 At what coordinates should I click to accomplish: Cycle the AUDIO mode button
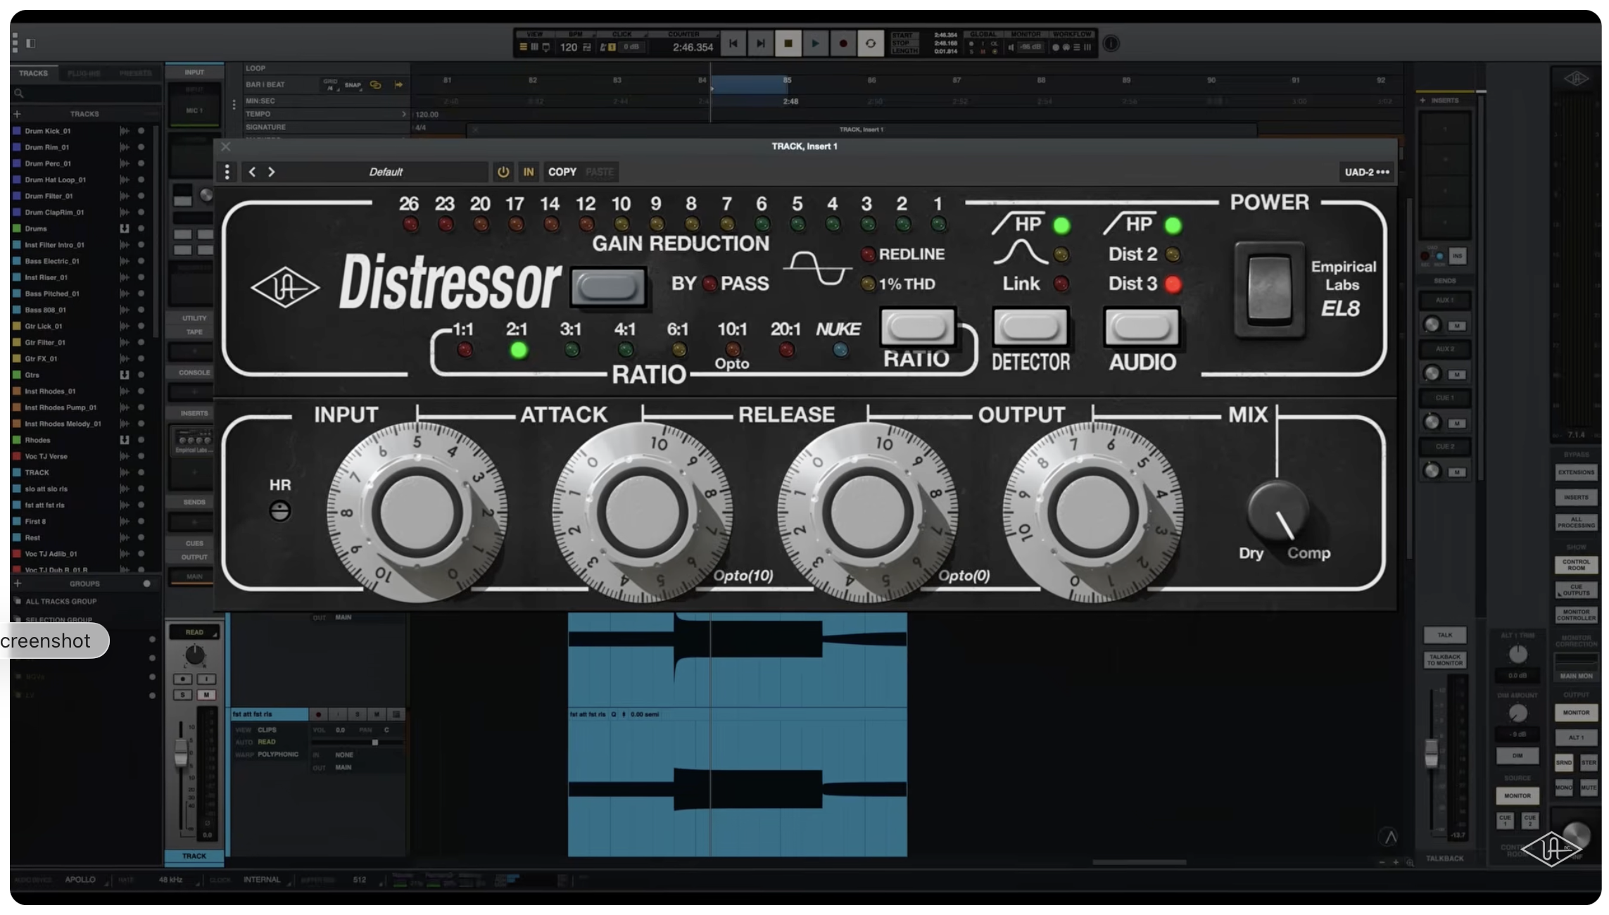point(1142,327)
